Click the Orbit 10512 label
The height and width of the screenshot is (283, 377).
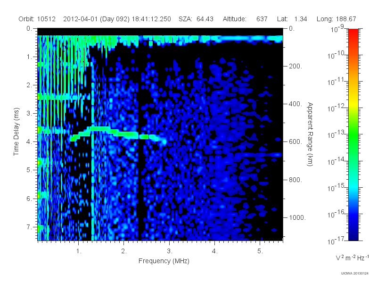[37, 19]
